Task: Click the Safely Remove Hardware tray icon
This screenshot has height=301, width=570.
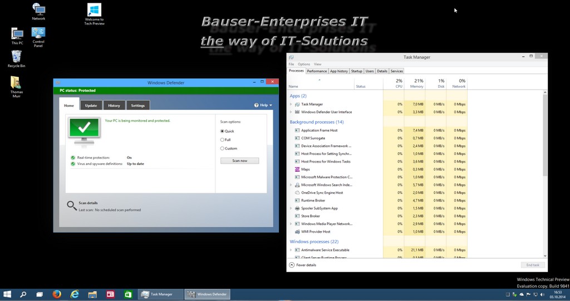Action: [514, 294]
